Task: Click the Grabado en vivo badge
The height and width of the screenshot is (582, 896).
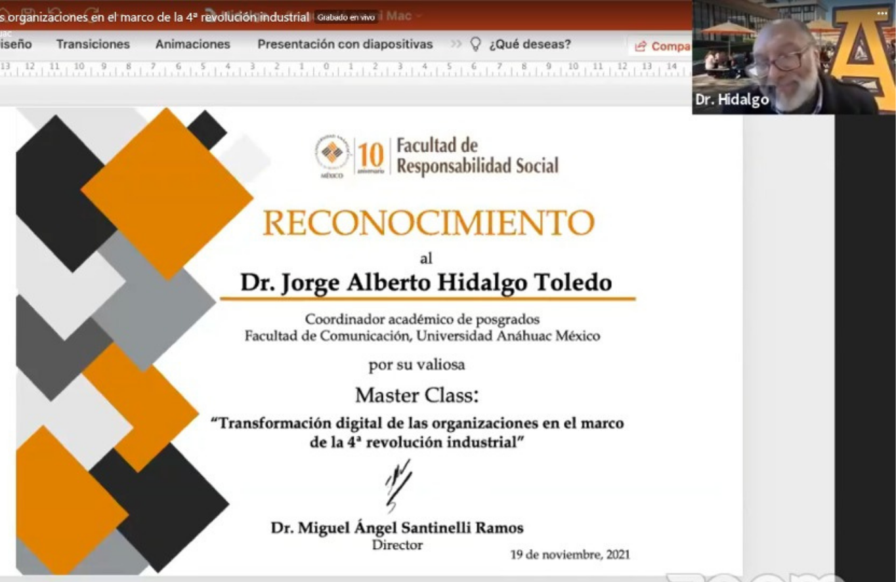Action: (346, 18)
